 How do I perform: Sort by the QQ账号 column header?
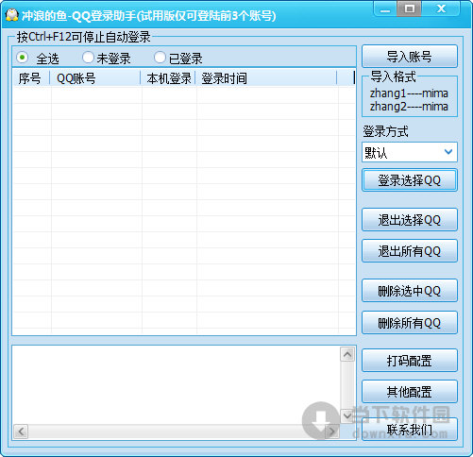pyautogui.click(x=95, y=78)
